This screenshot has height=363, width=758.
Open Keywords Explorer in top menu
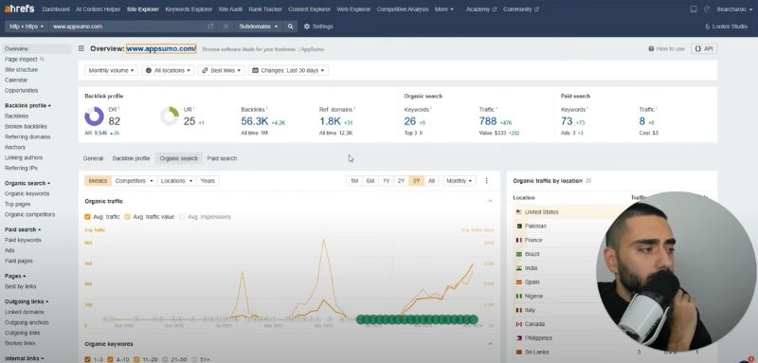point(189,9)
